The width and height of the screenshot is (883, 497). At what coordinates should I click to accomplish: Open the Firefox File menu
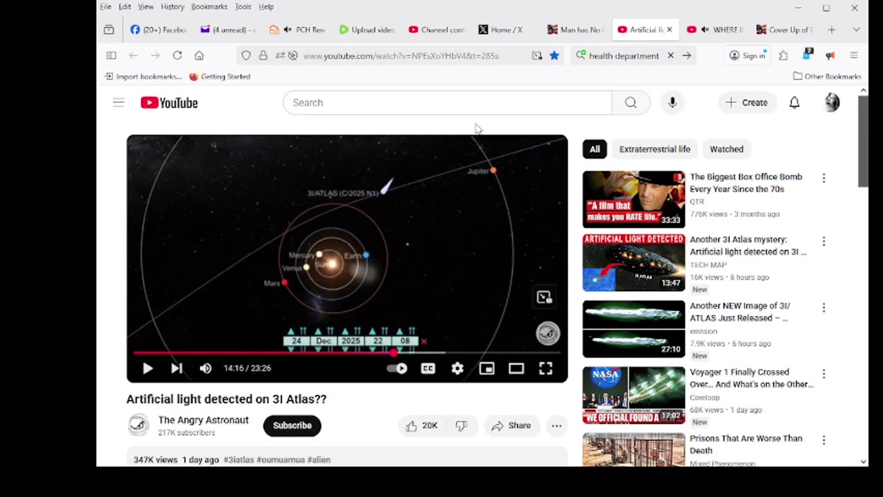pos(106,7)
